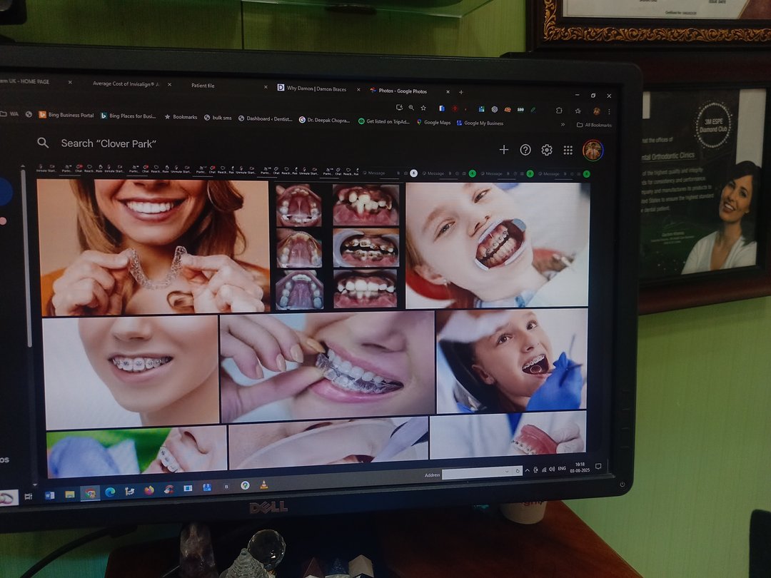Expand the taskbar Address dropdown arrow
This screenshot has width=771, height=578.
tap(507, 472)
